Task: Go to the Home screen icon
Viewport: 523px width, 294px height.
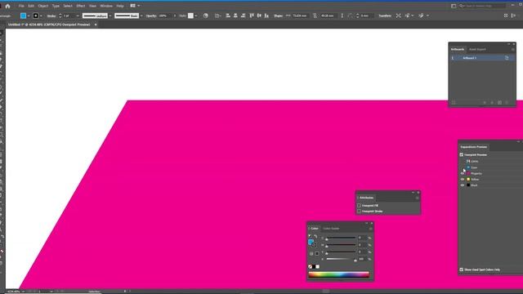Action: [x=7, y=6]
